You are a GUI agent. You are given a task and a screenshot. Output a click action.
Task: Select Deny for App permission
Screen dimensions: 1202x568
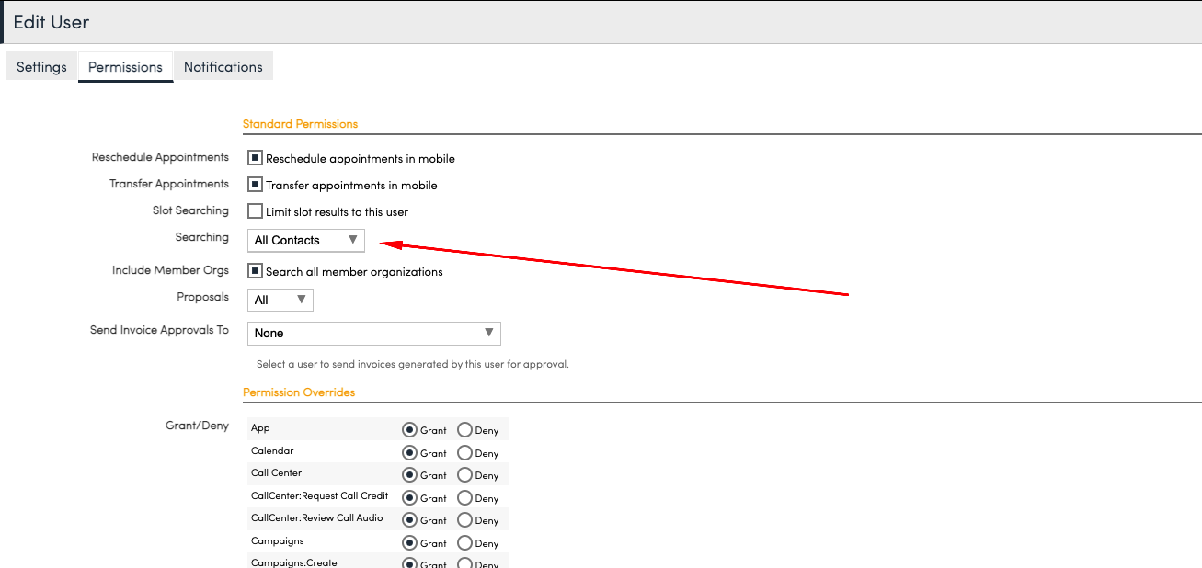point(464,430)
